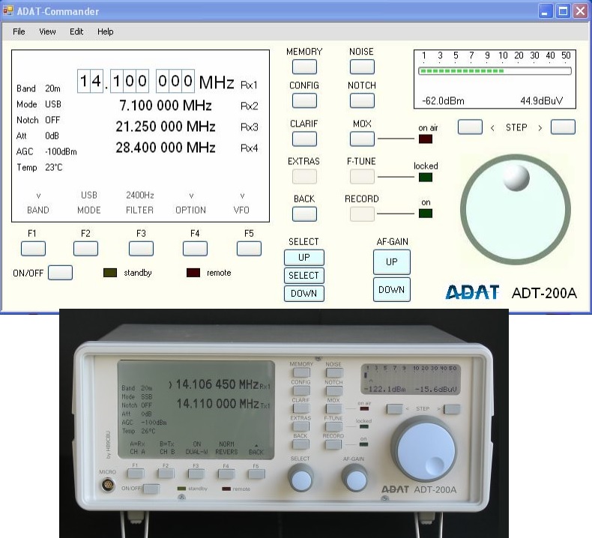The height and width of the screenshot is (538, 592).
Task: Click the SELECT DOWN button
Action: click(x=304, y=293)
